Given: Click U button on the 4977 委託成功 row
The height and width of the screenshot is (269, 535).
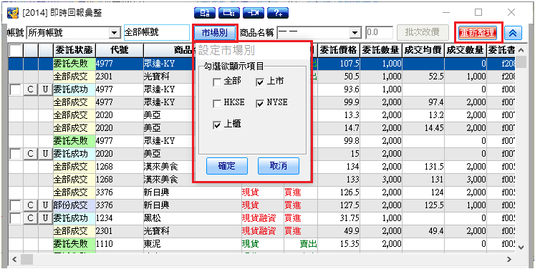Looking at the screenshot, I should click(45, 89).
